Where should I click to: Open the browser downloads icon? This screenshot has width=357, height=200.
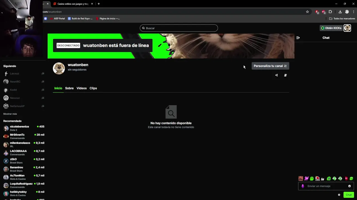(x=340, y=12)
